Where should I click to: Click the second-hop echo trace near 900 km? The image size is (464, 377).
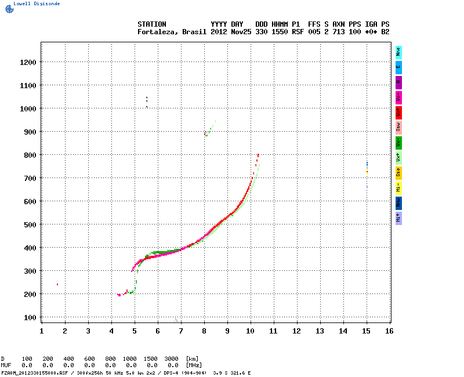(209, 129)
